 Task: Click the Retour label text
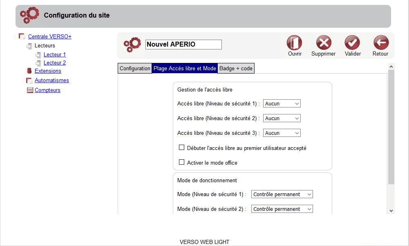380,54
